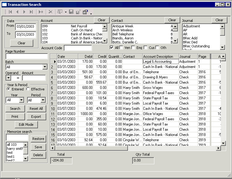Image resolution: width=232 pixels, height=179 pixels.
Task: Click the Memorize search name field
Action: 17,137
